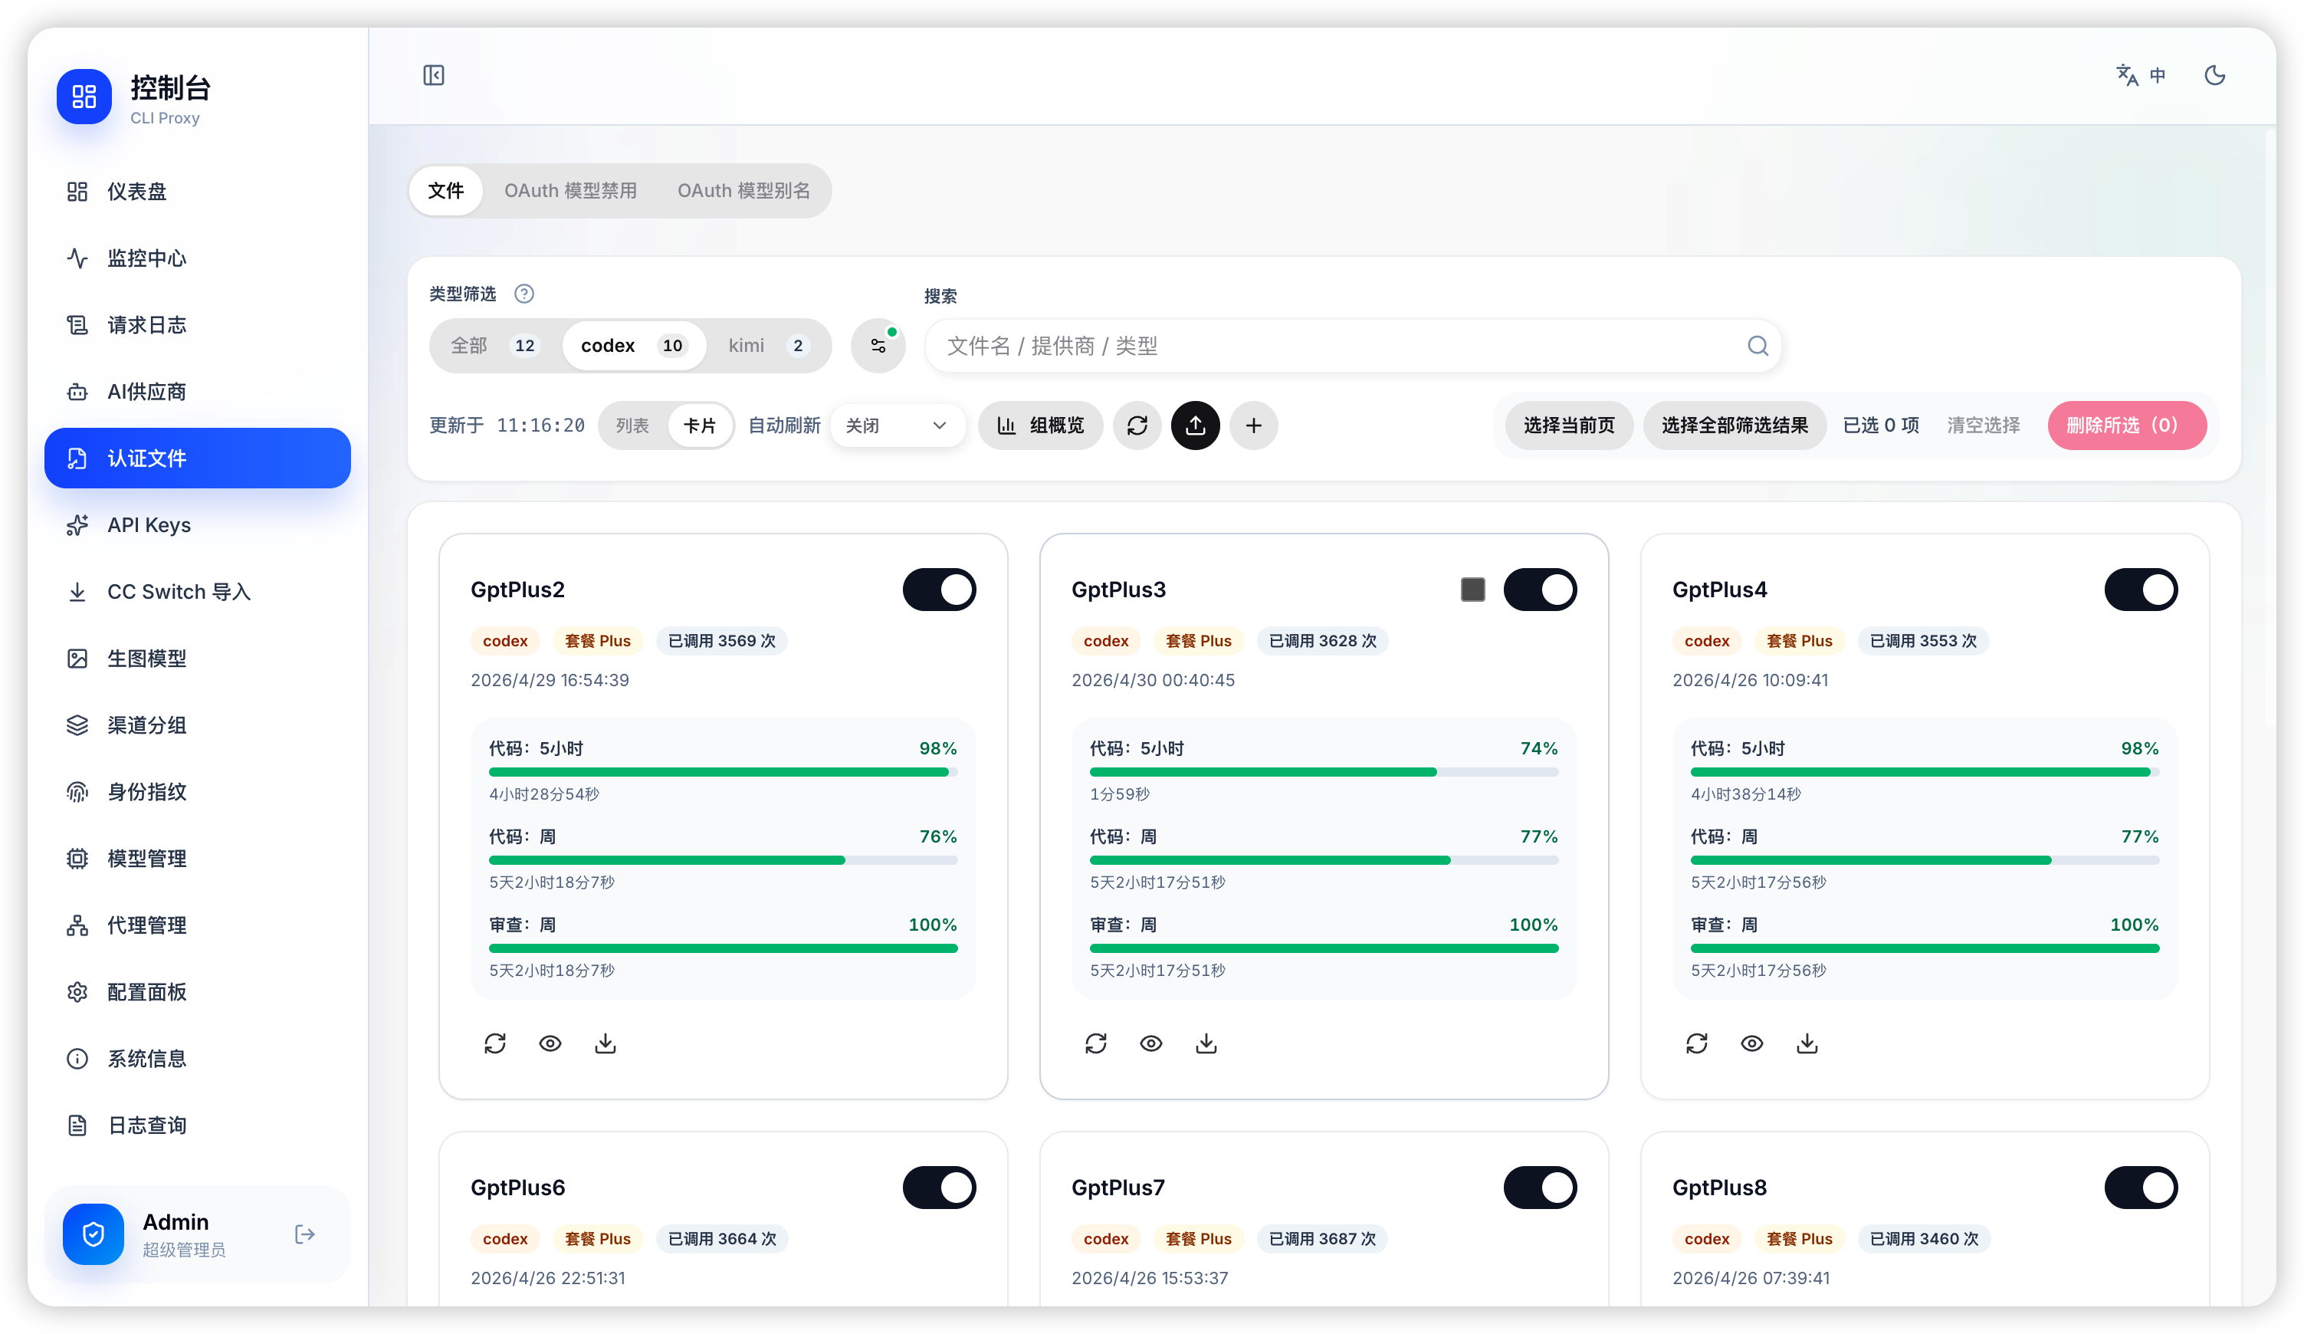Go to 仪表盘 in sidebar
This screenshot has height=1334, width=2304.
point(198,191)
